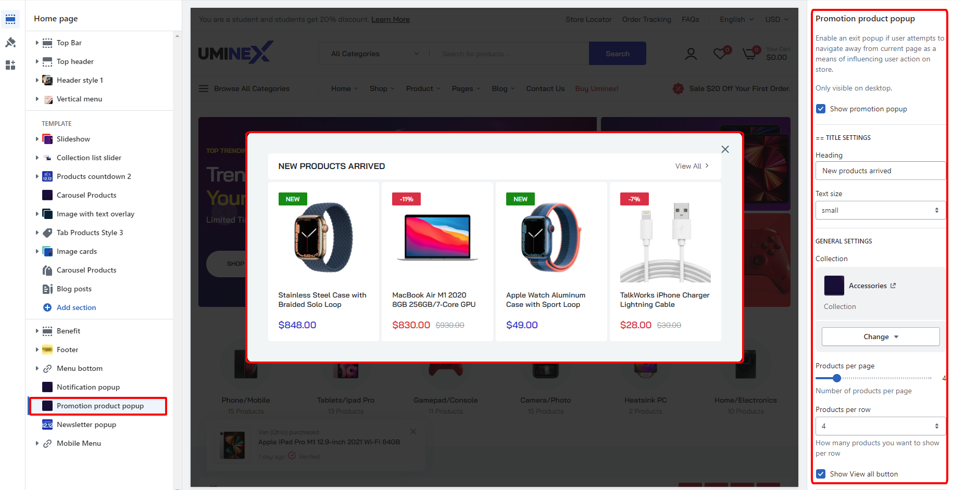Open the Products per row dropdown

pos(880,426)
